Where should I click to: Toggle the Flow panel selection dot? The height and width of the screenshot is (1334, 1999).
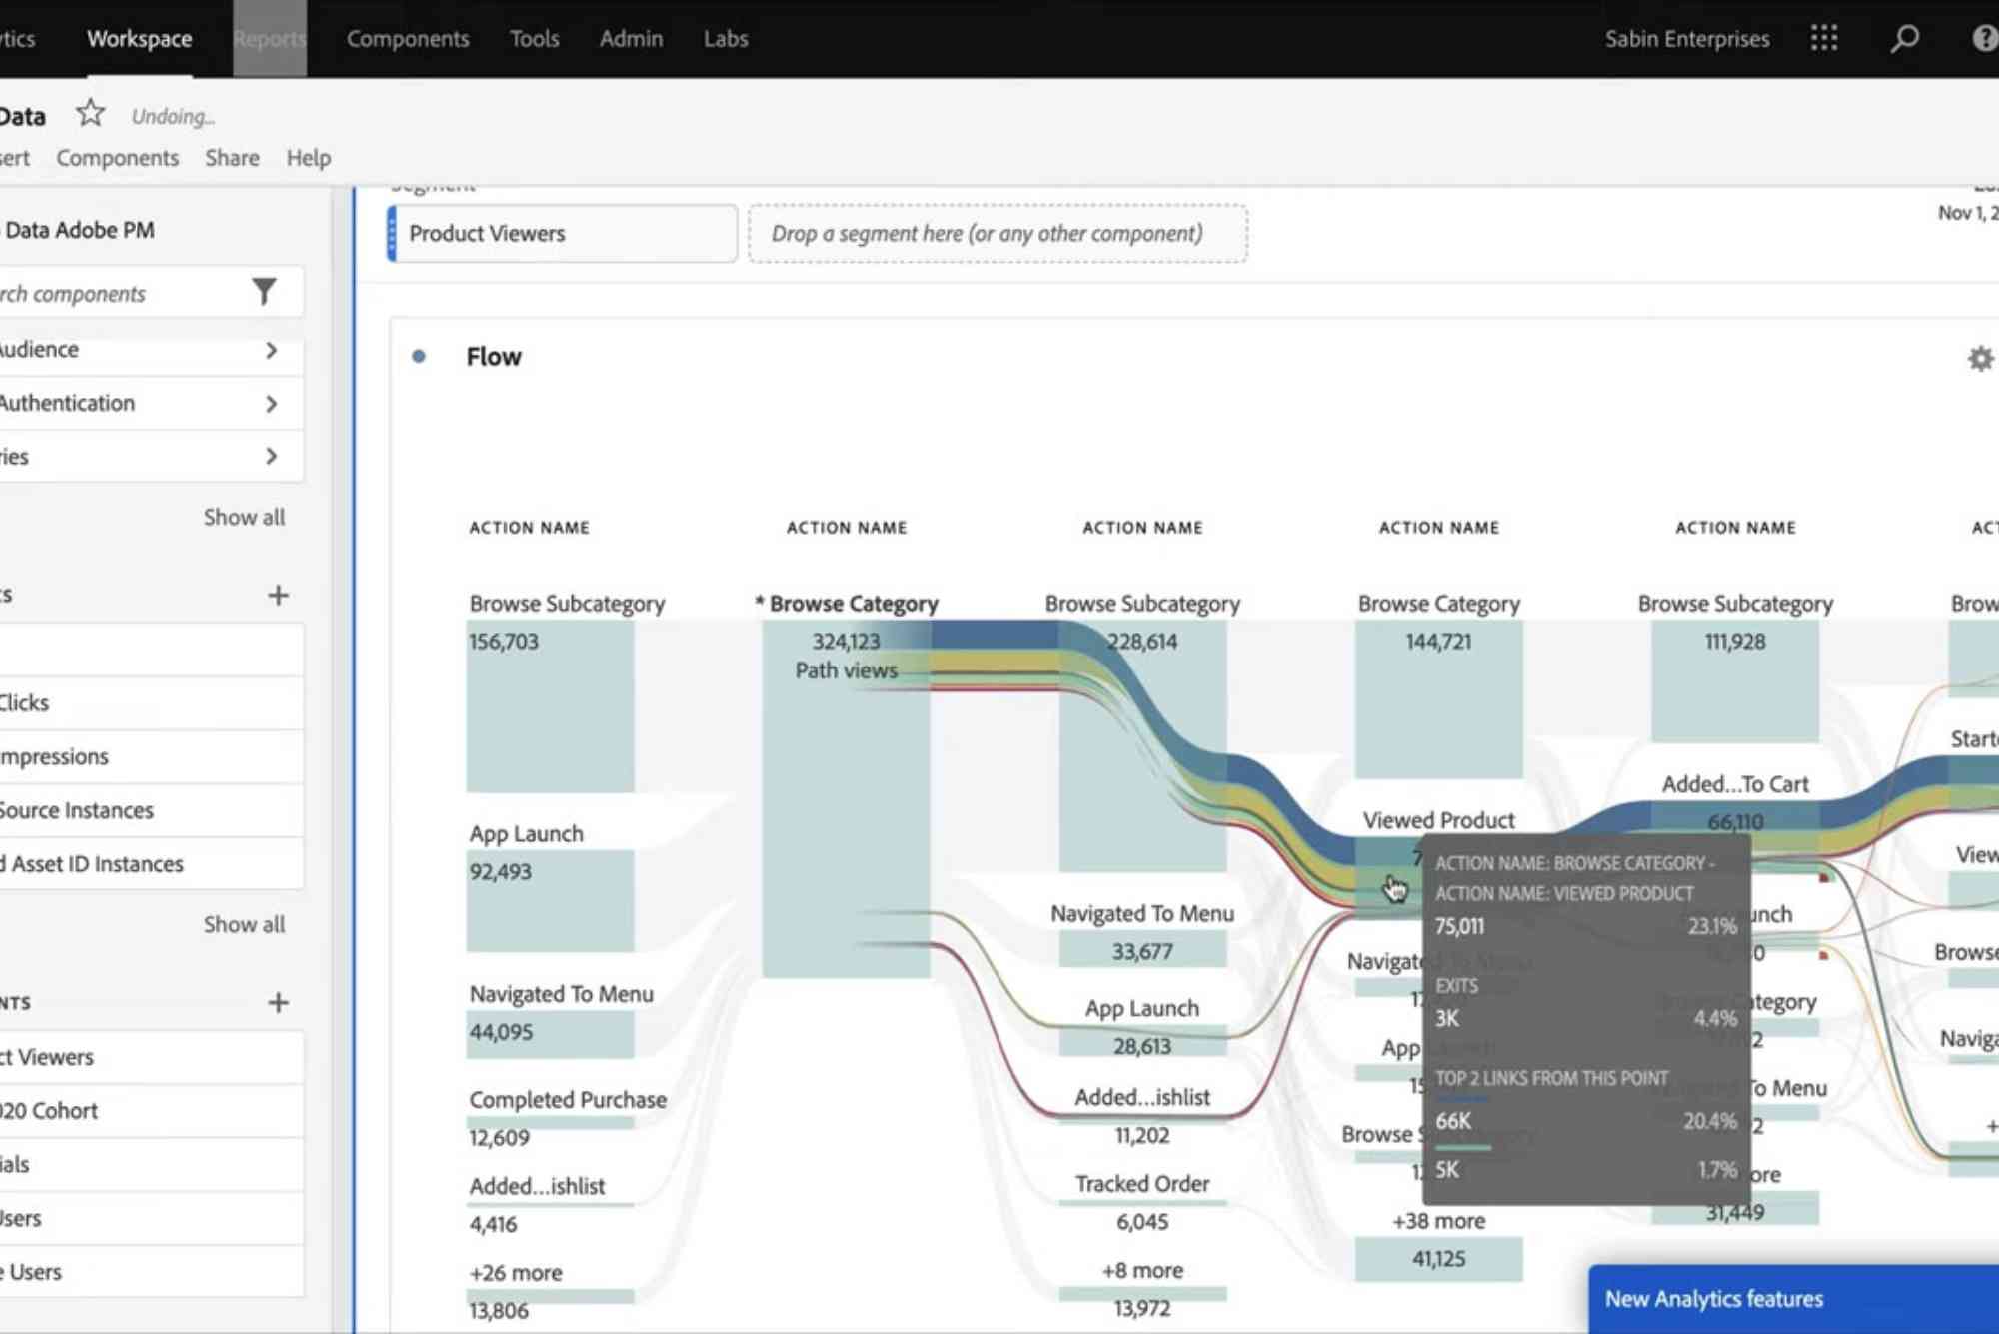coord(420,356)
